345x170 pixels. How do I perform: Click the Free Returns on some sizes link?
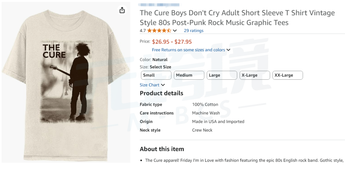click(188, 50)
